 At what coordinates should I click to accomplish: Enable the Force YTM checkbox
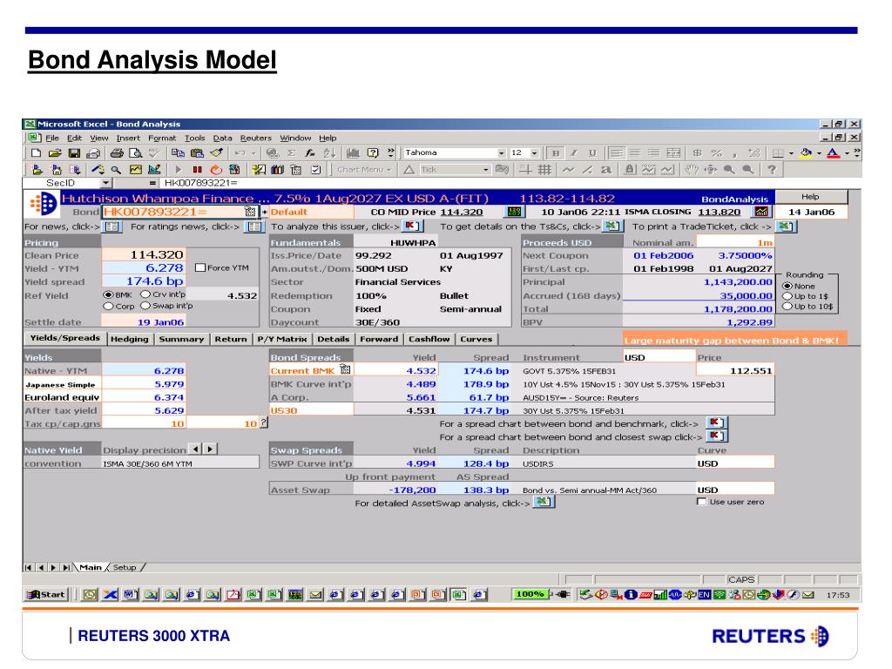click(x=201, y=267)
